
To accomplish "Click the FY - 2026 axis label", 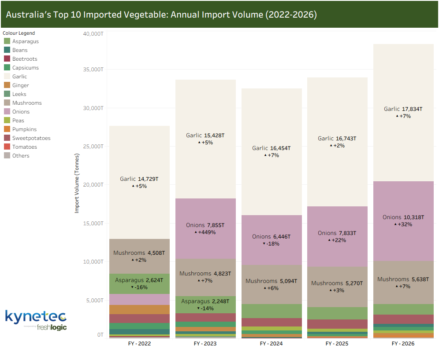I will point(403,344).
